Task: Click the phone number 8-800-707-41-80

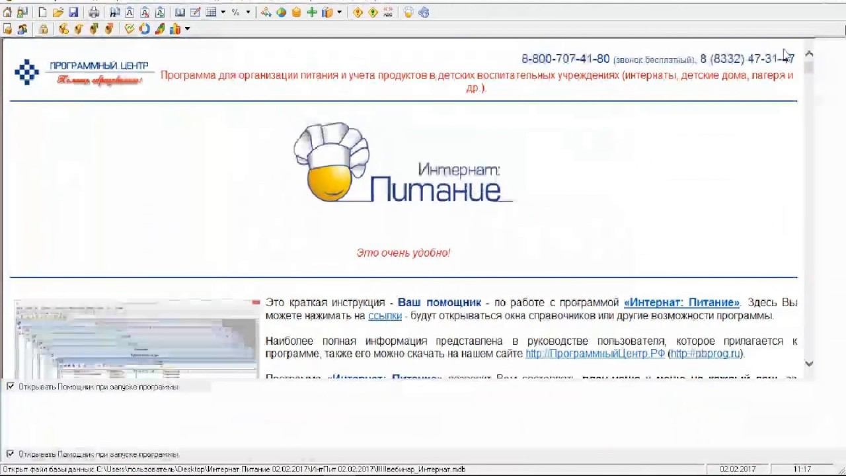Action: pos(565,59)
